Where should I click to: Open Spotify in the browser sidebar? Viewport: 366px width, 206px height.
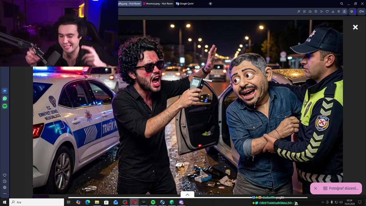click(5, 106)
